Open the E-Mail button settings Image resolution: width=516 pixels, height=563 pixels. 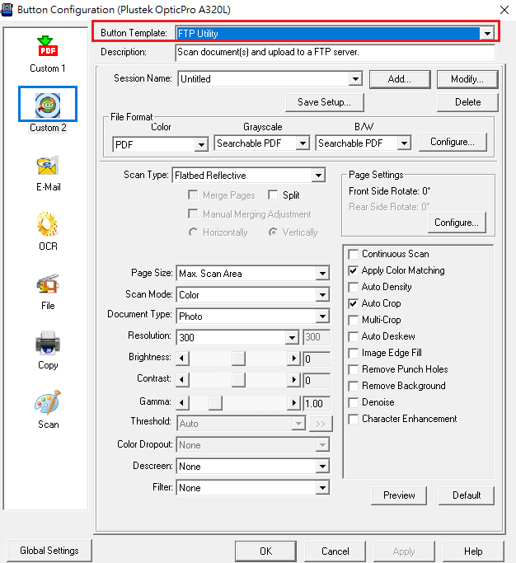click(x=48, y=166)
